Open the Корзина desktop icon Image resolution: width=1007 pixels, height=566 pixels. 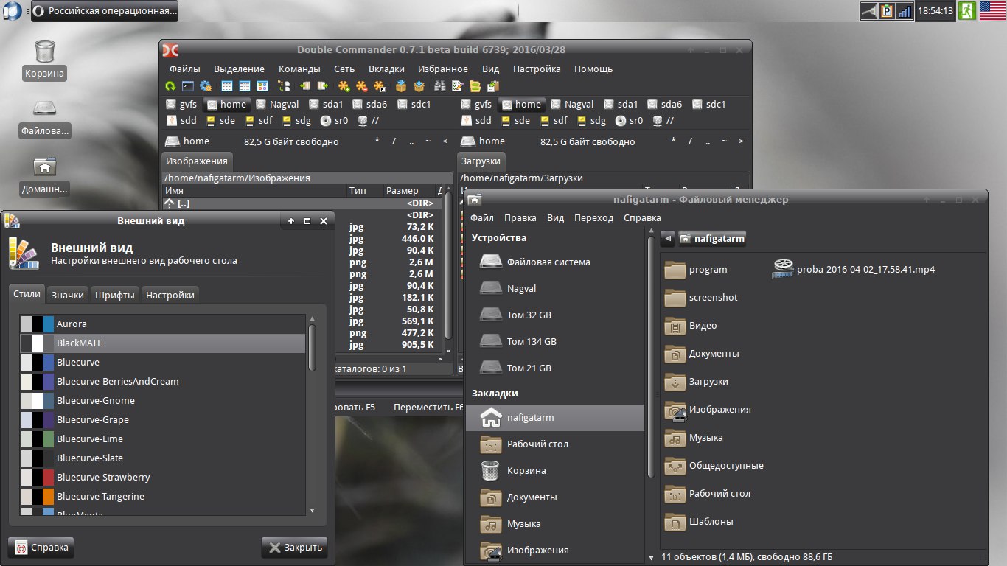point(44,52)
